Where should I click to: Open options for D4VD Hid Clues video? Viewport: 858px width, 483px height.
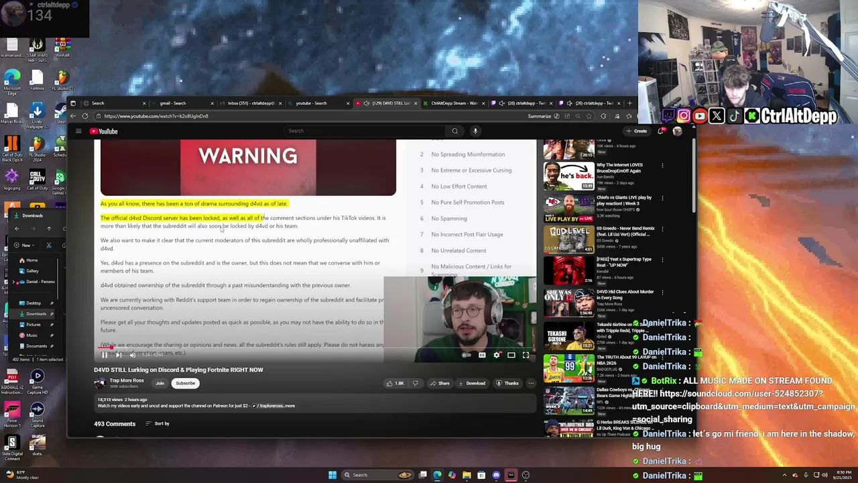coord(662,292)
